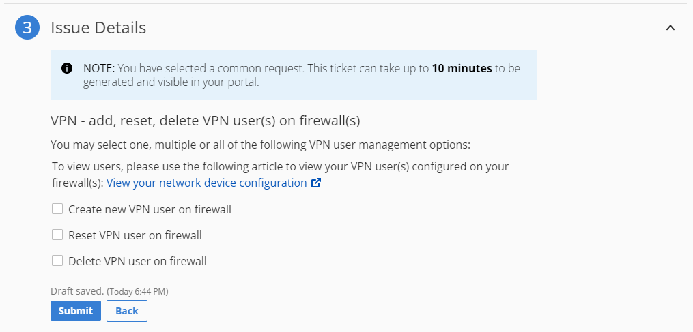Collapse the Issue Details section chevron
This screenshot has height=332, width=693.
pyautogui.click(x=670, y=27)
